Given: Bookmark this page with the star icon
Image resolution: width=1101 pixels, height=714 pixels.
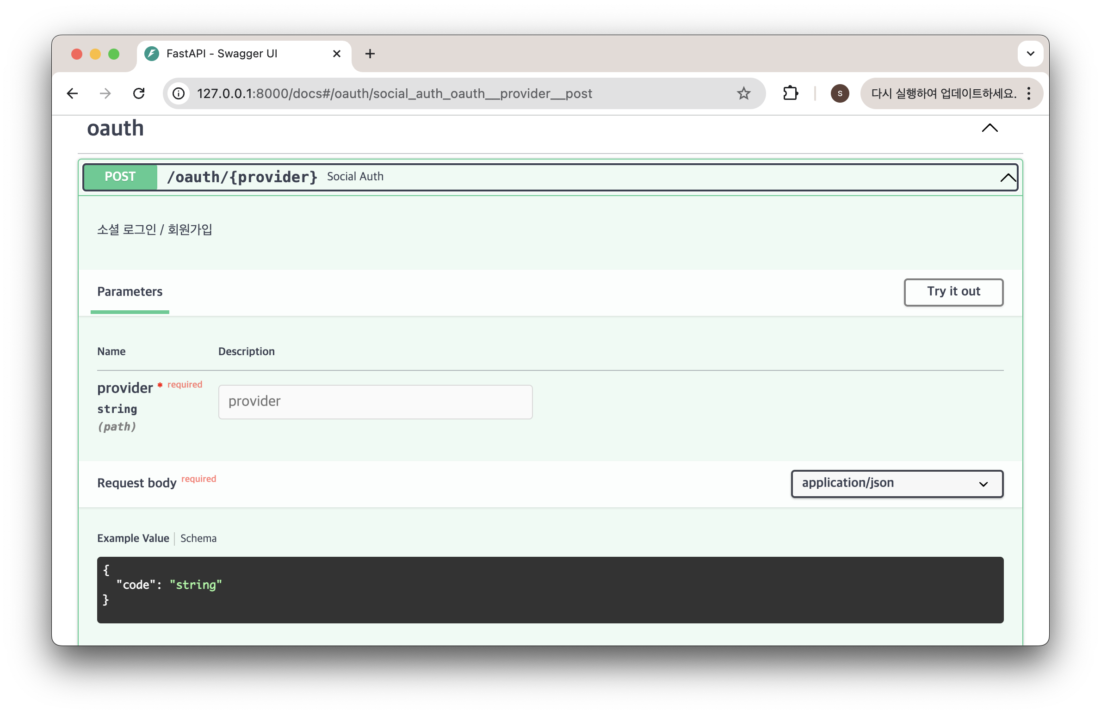Looking at the screenshot, I should pos(743,93).
